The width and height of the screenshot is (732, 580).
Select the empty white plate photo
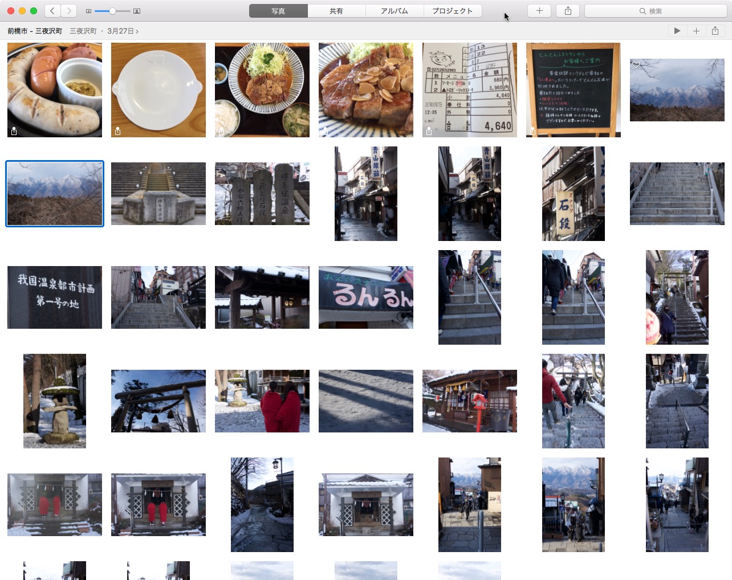click(158, 90)
